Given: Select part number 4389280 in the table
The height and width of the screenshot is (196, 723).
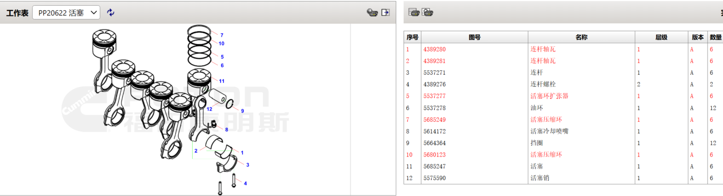Looking at the screenshot, I should [434, 49].
